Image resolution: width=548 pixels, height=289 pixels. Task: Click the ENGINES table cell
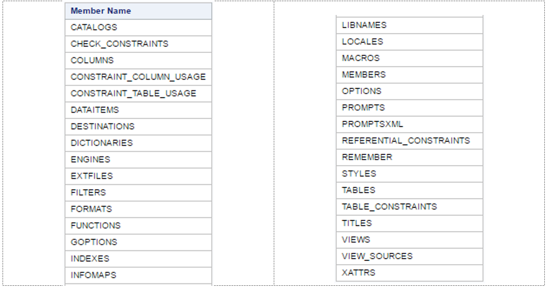point(91,159)
